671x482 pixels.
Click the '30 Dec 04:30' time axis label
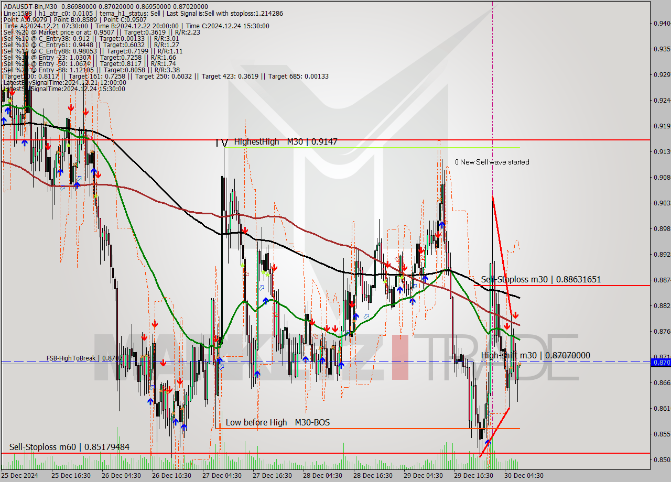[x=523, y=476]
